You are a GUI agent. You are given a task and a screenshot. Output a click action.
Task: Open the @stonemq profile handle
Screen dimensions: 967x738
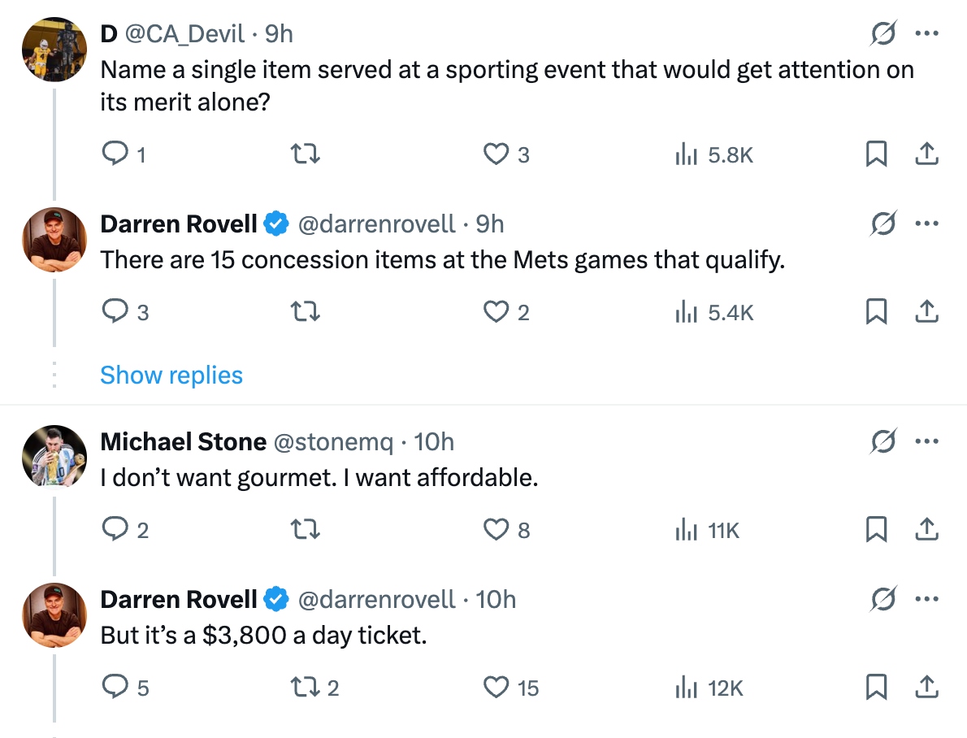[x=333, y=442]
